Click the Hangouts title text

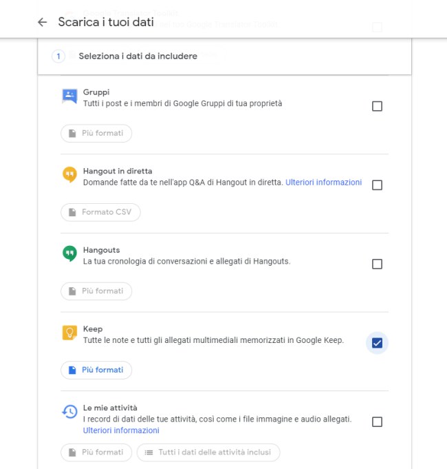[x=102, y=250]
